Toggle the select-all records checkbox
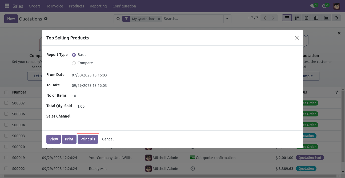The width and height of the screenshot is (345, 178). [x=6, y=92]
